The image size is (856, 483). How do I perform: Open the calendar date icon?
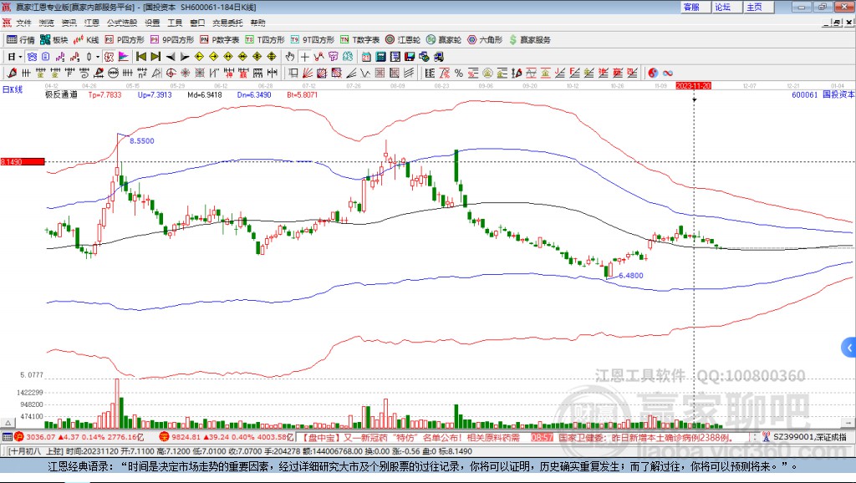click(x=366, y=57)
